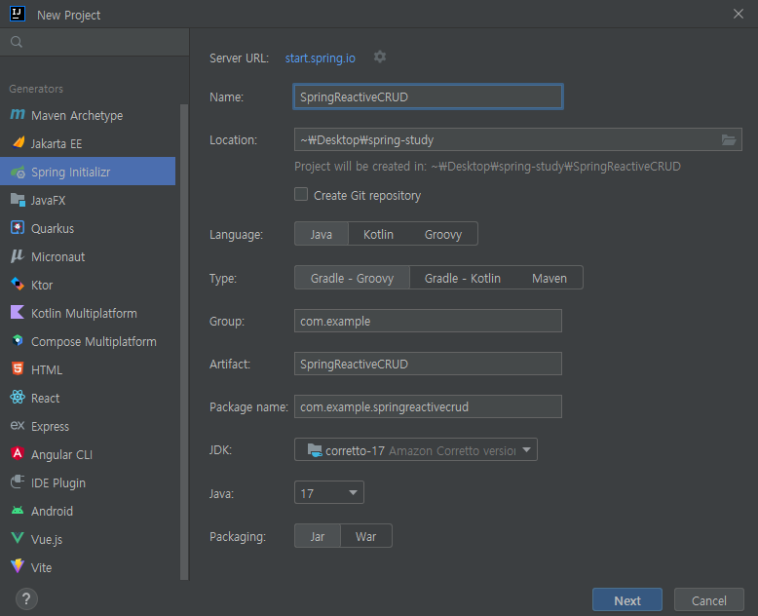Click the Maven Archetype generator icon
The image size is (758, 616).
click(x=18, y=115)
